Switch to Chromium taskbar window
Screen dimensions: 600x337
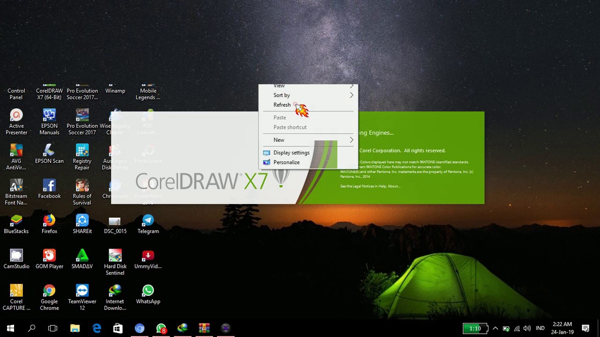pyautogui.click(x=140, y=328)
